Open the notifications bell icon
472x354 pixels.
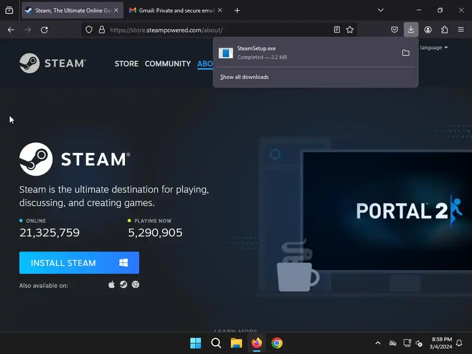pyautogui.click(x=460, y=343)
